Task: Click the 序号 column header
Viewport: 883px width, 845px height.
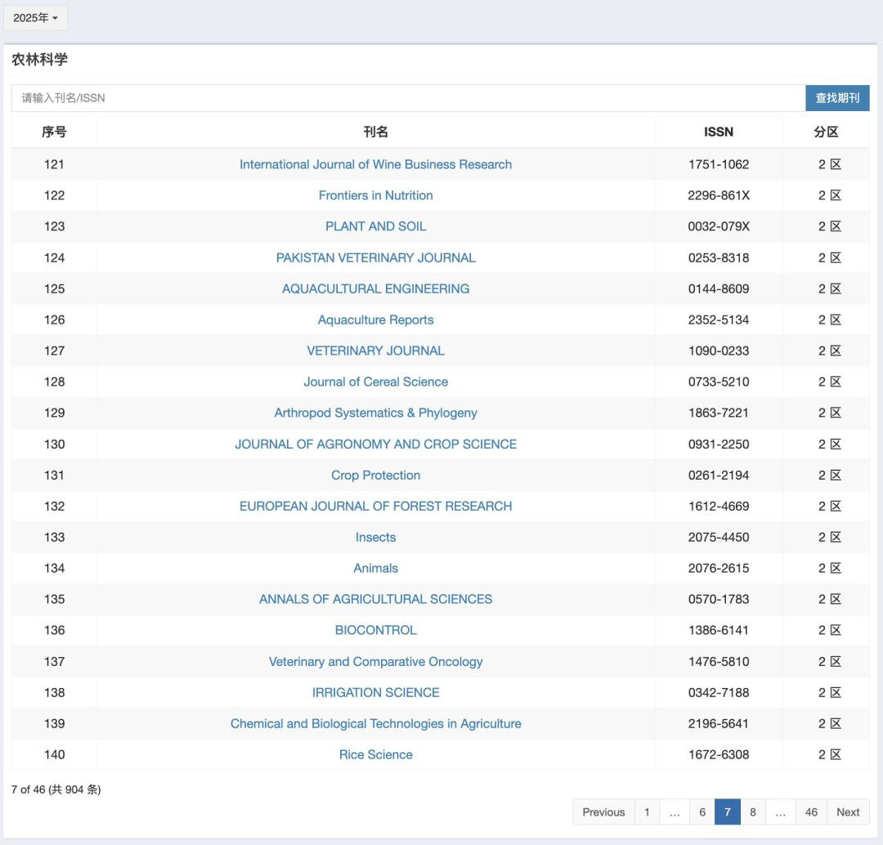Action: pyautogui.click(x=54, y=132)
